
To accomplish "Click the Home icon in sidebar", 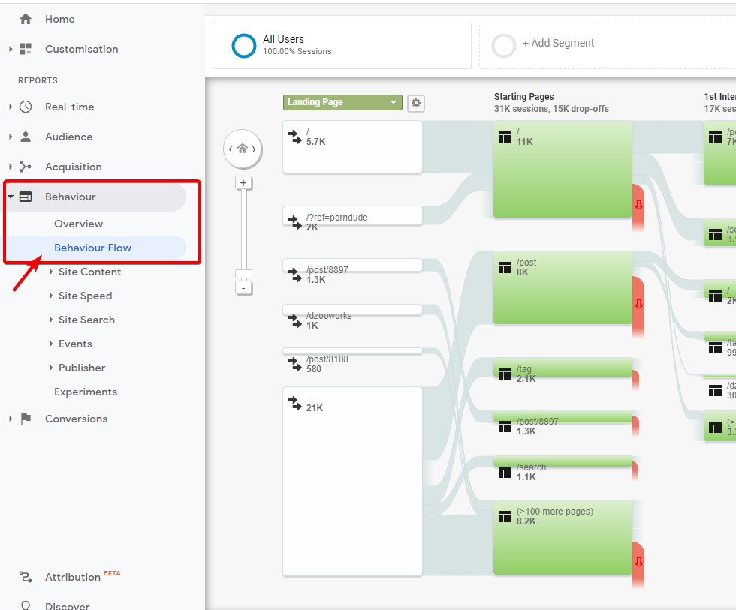I will [x=26, y=19].
